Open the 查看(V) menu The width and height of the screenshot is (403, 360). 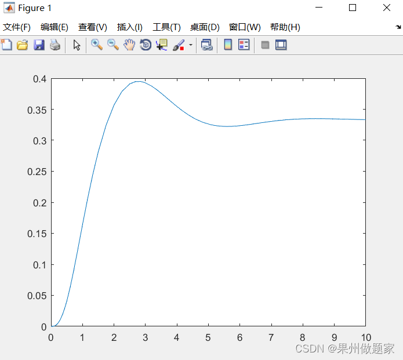click(x=93, y=27)
